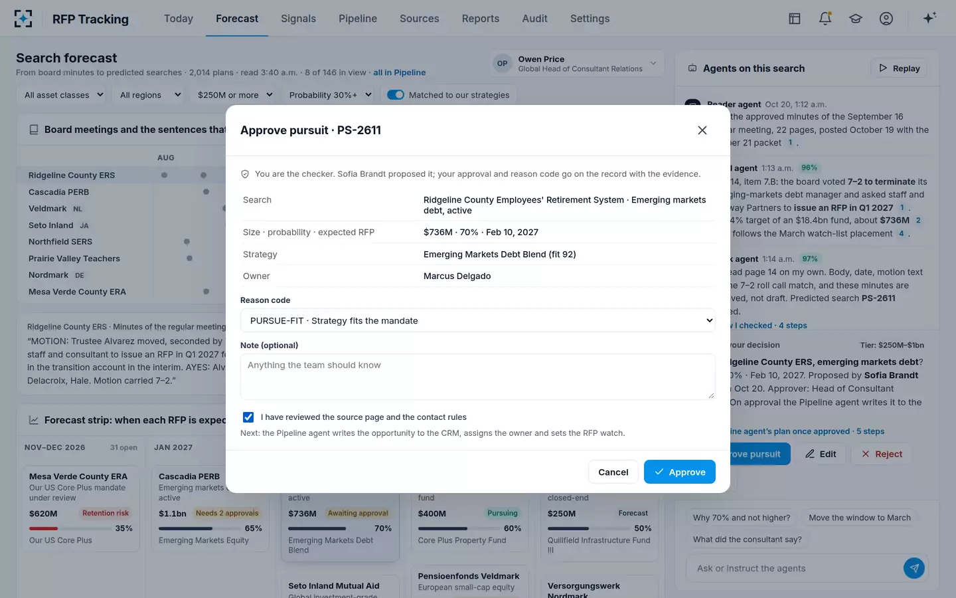The image size is (956, 598).
Task: Open the plan once approved 5 steps link
Action: 806,431
